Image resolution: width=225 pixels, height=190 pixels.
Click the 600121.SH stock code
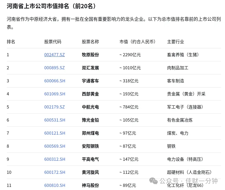click(x=55, y=133)
